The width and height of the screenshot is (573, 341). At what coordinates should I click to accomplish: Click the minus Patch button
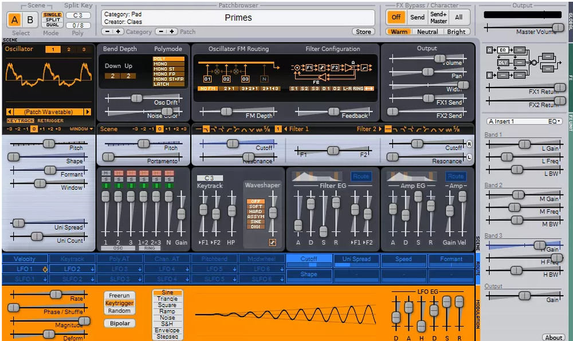(161, 31)
